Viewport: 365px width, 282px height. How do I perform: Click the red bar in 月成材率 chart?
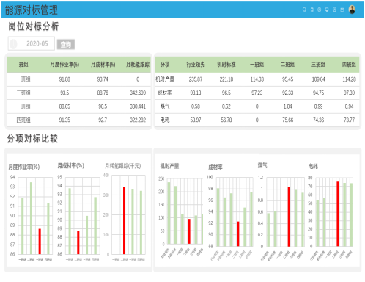click(x=78, y=242)
